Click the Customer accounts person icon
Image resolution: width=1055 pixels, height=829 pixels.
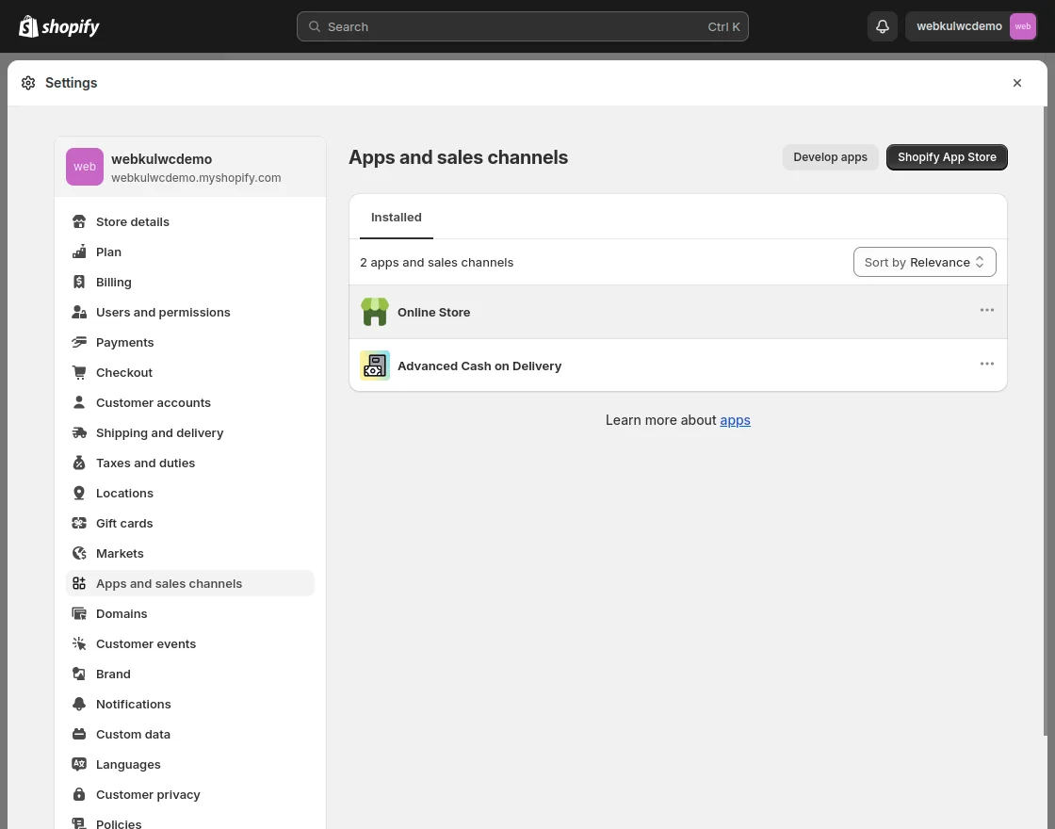pos(79,402)
